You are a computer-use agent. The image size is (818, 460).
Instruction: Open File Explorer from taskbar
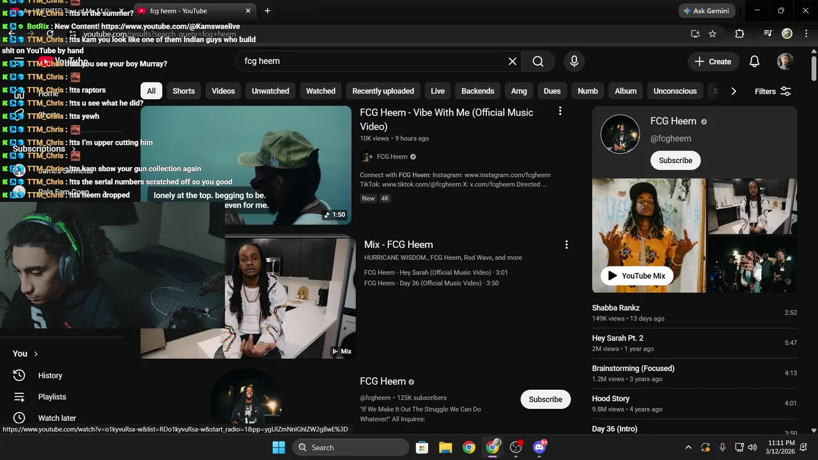(445, 447)
